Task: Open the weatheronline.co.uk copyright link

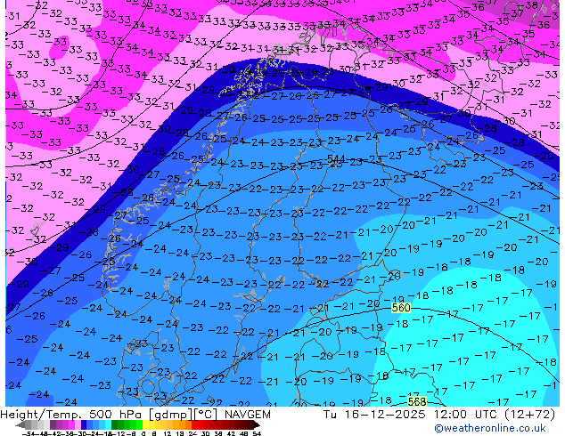Action: coord(490,428)
